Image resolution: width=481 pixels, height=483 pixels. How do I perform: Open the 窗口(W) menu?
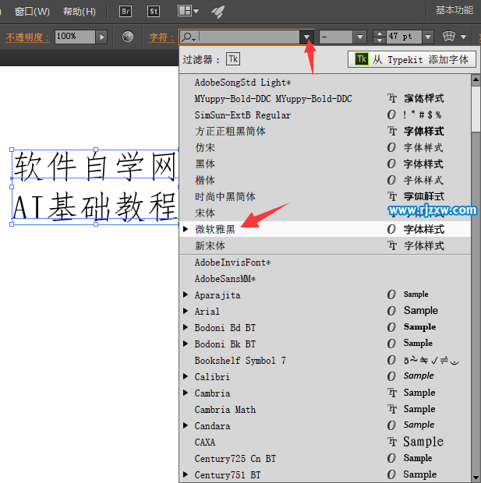[x=32, y=12]
